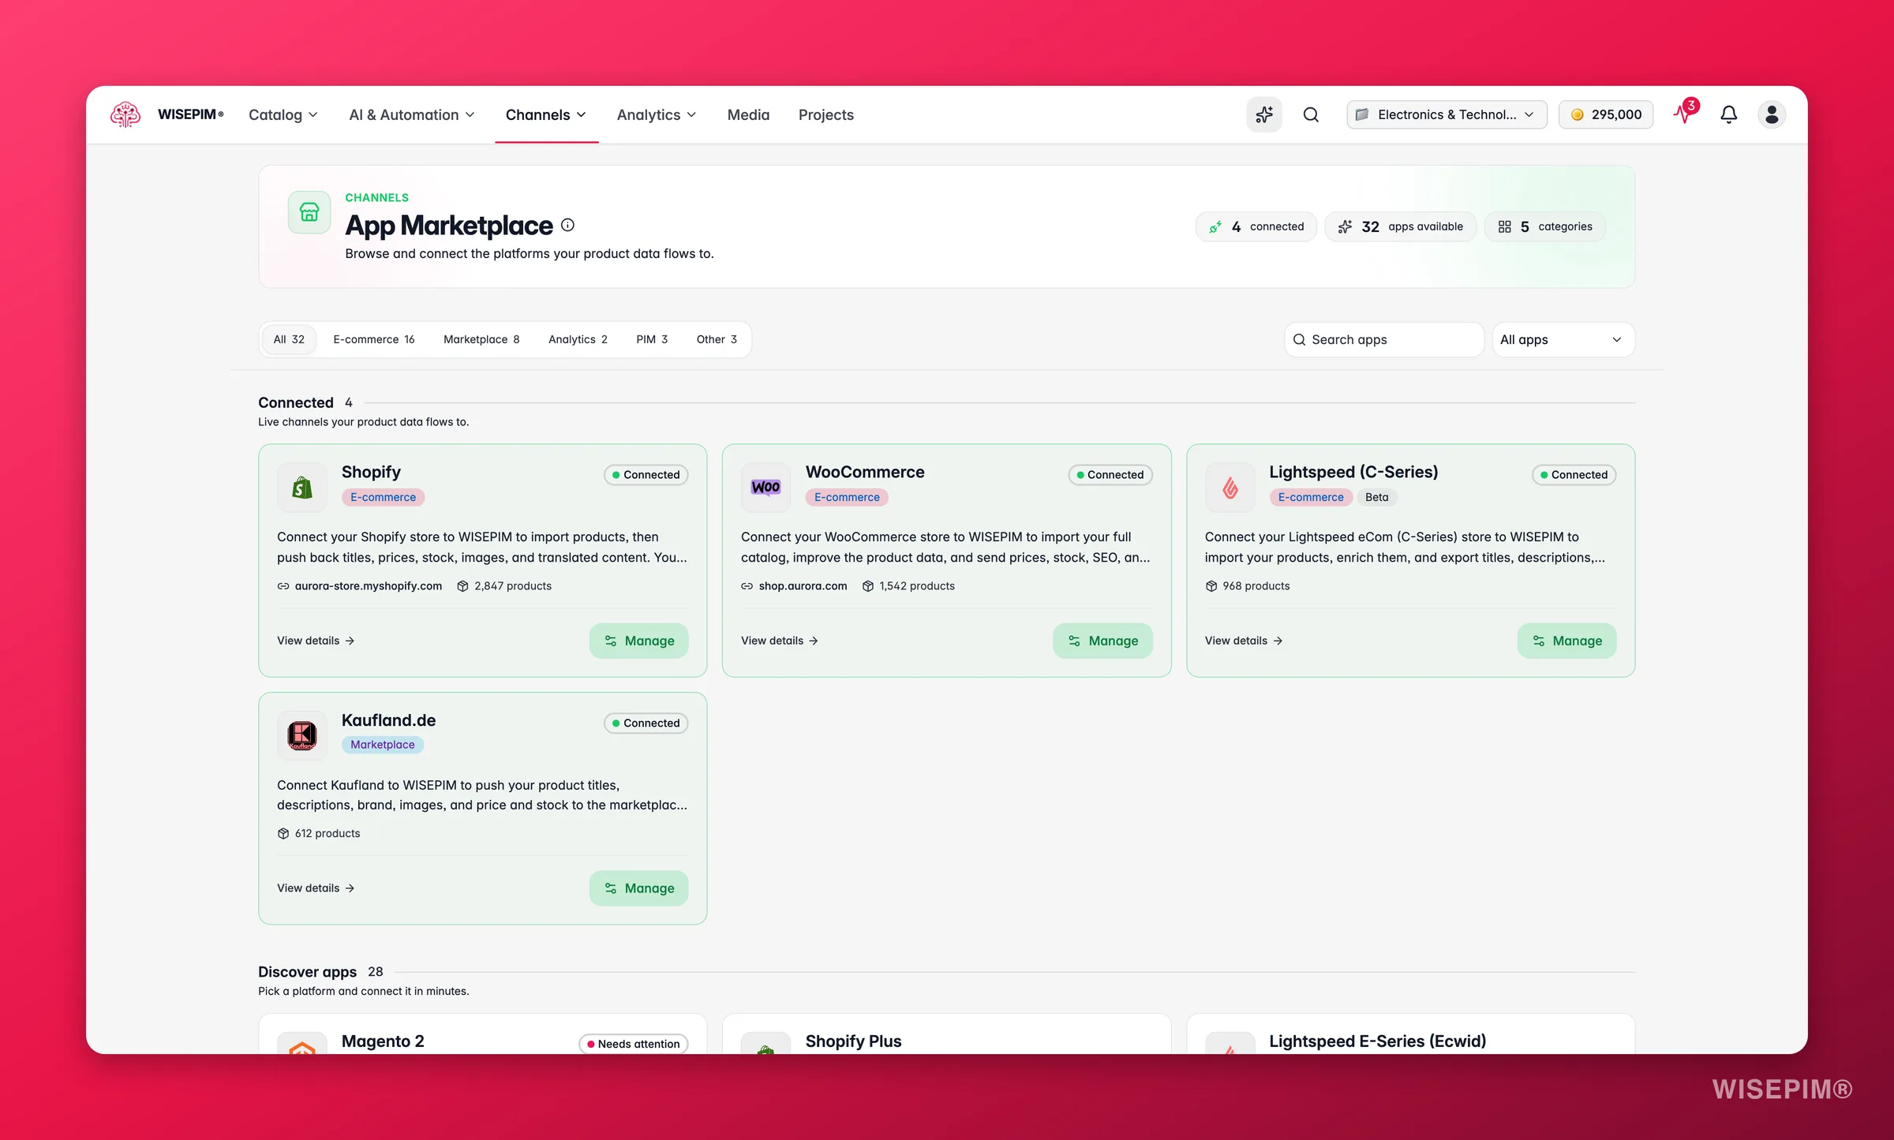Viewport: 1894px width, 1140px height.
Task: Click the Connected status badge on Lightspeed (C-Series)
Action: [x=1574, y=475]
